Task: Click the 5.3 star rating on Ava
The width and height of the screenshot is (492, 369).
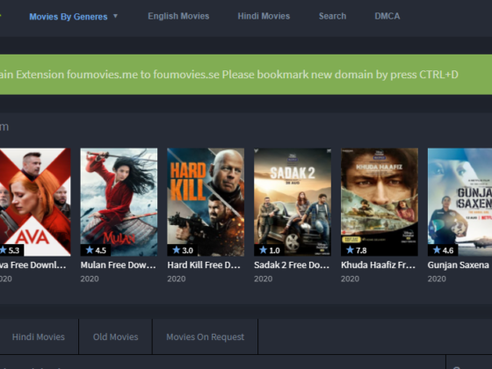Action: click(11, 250)
